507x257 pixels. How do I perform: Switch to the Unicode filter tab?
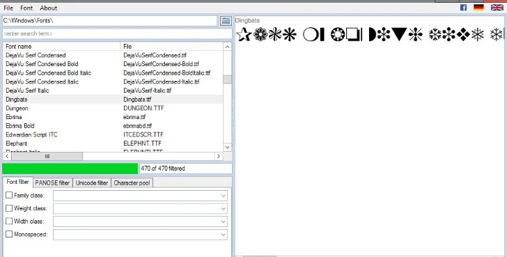pyautogui.click(x=92, y=183)
